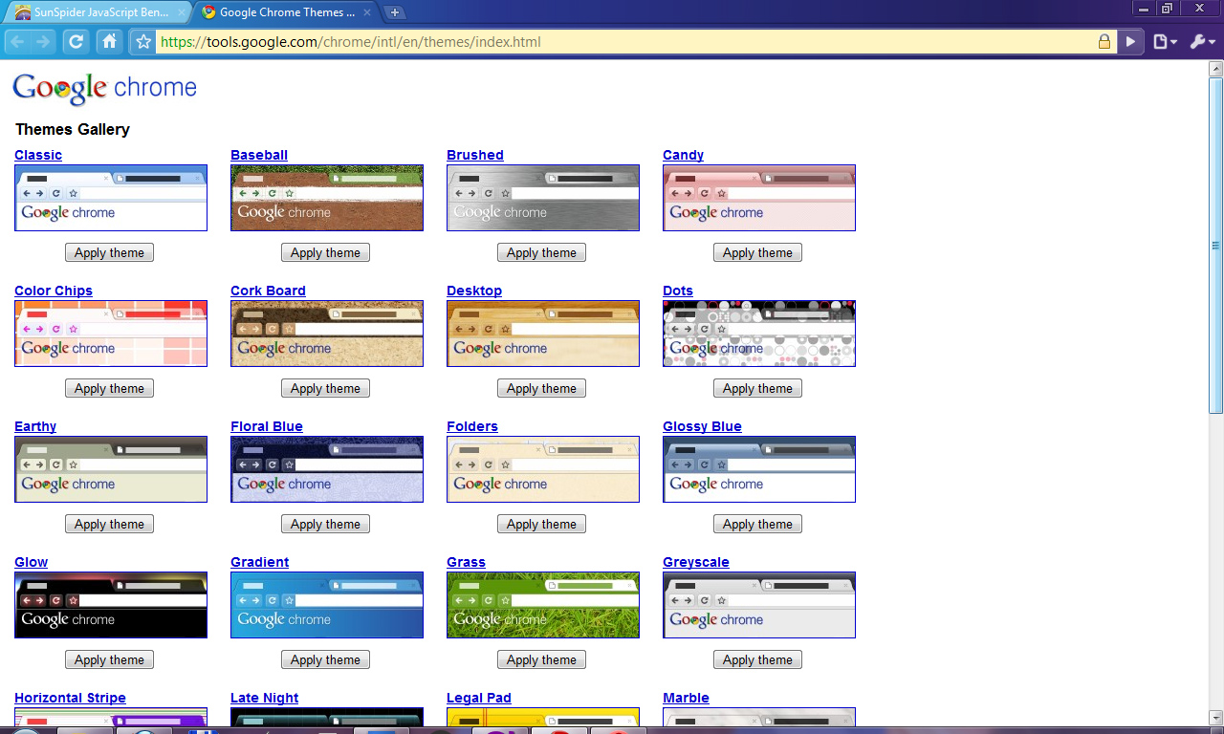Screen dimensions: 1224x734
Task: Open the Page menu dropdown
Action: [1165, 42]
